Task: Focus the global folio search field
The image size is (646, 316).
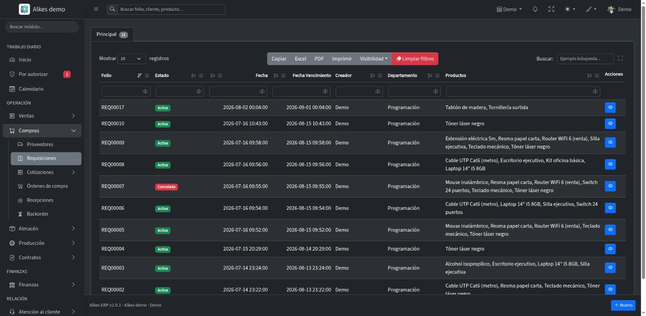Action: 171,9
